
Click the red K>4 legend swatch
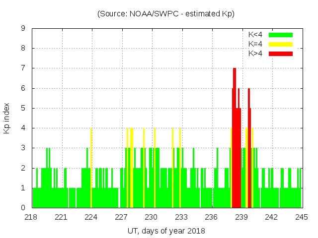point(281,54)
